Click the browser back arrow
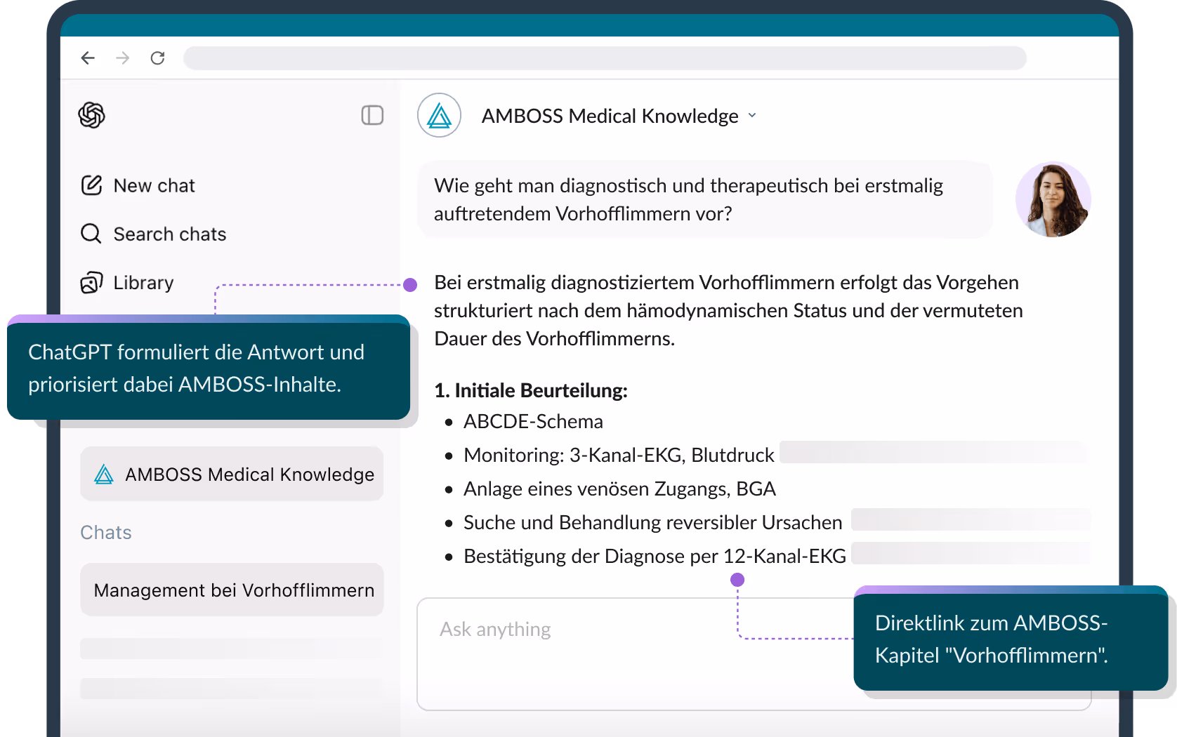1177x737 pixels. [88, 58]
